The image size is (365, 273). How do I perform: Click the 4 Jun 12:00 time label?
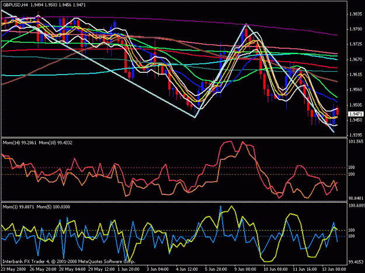click(187, 270)
